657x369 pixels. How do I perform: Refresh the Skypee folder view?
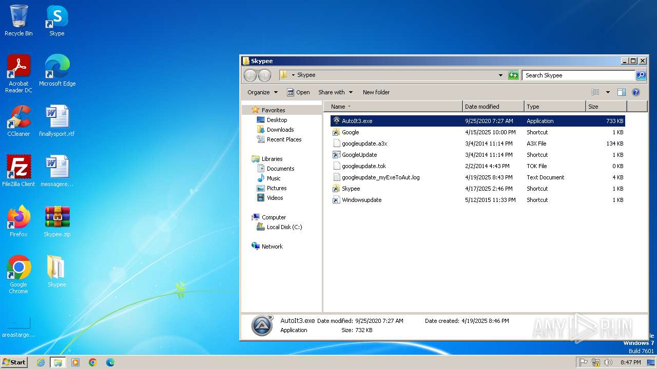tap(513, 75)
